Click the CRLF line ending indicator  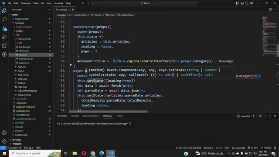227,148
